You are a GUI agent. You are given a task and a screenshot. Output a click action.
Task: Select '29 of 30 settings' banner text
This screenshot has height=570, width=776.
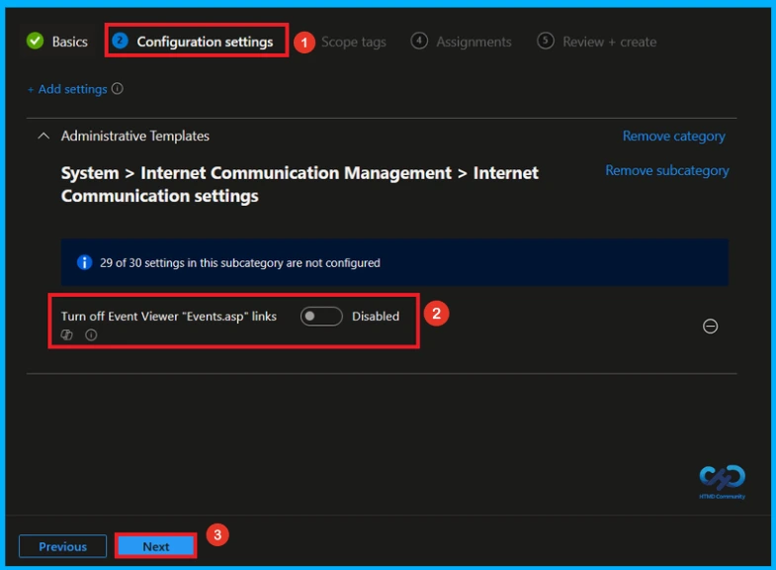pos(240,262)
